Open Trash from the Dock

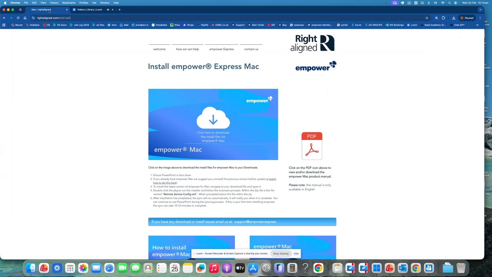click(x=461, y=268)
